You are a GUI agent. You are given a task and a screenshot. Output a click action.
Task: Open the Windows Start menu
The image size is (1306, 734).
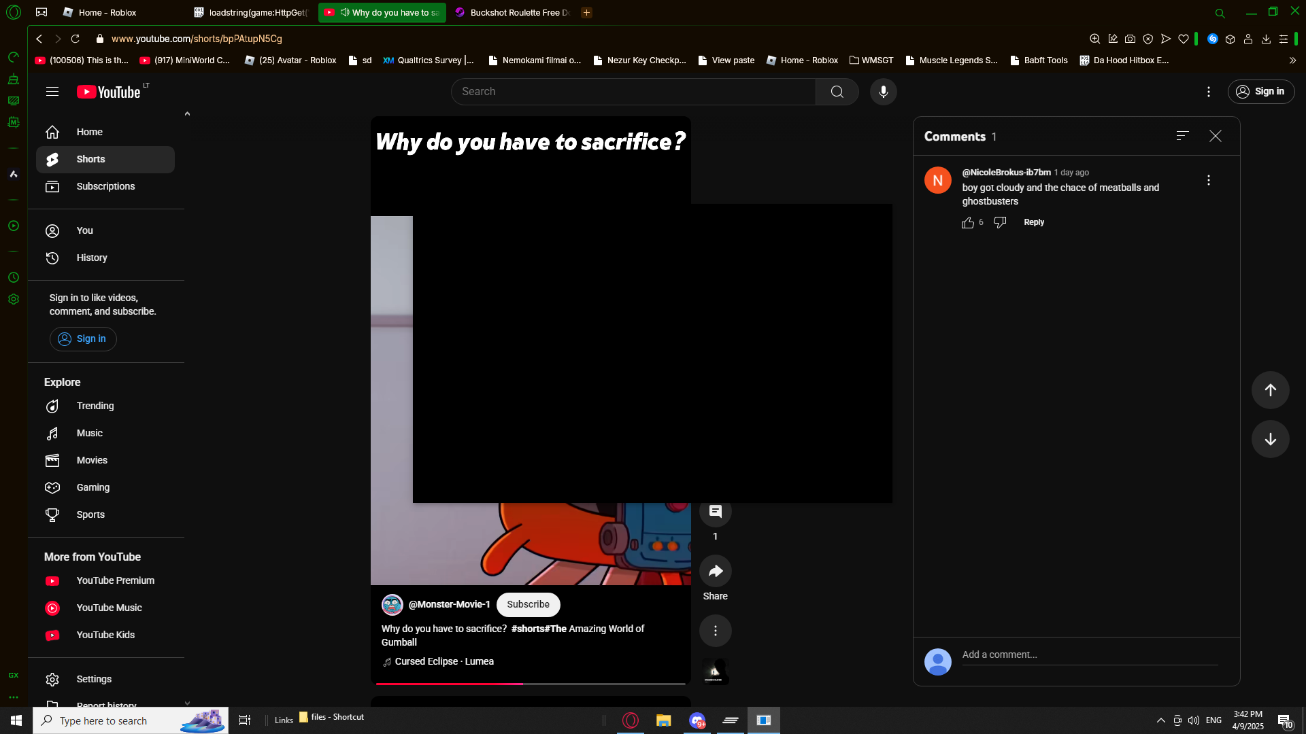pos(16,720)
